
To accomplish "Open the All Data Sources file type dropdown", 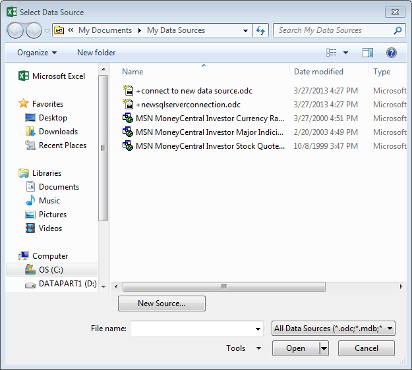I will pyautogui.click(x=333, y=329).
